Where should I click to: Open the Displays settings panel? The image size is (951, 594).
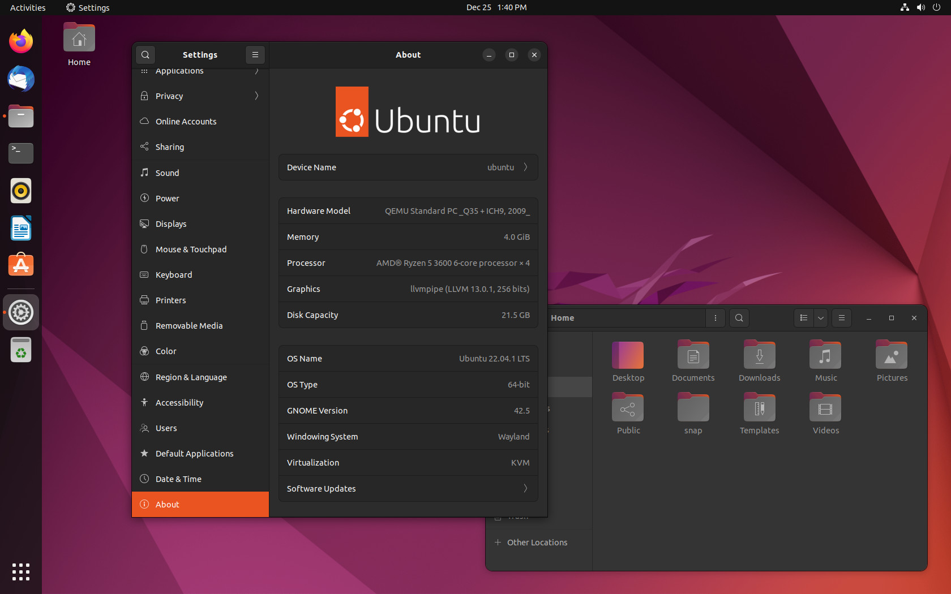200,224
